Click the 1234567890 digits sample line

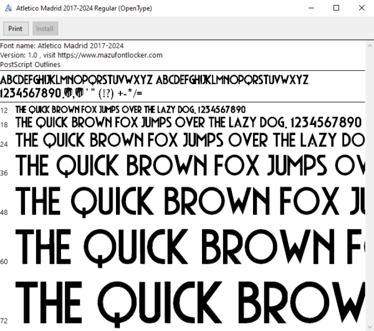point(71,93)
